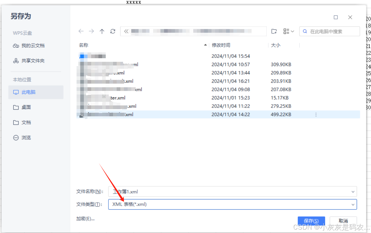Expand the file name dropdown arrow
The image size is (371, 233).
pos(353,191)
